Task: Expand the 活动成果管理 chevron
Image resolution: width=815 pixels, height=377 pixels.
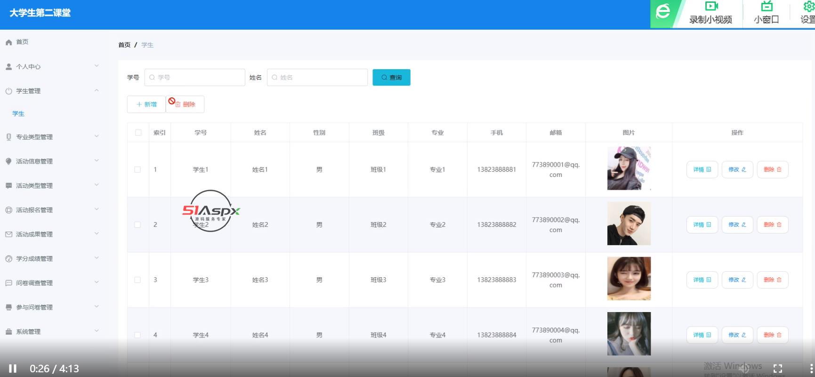Action: 97,233
